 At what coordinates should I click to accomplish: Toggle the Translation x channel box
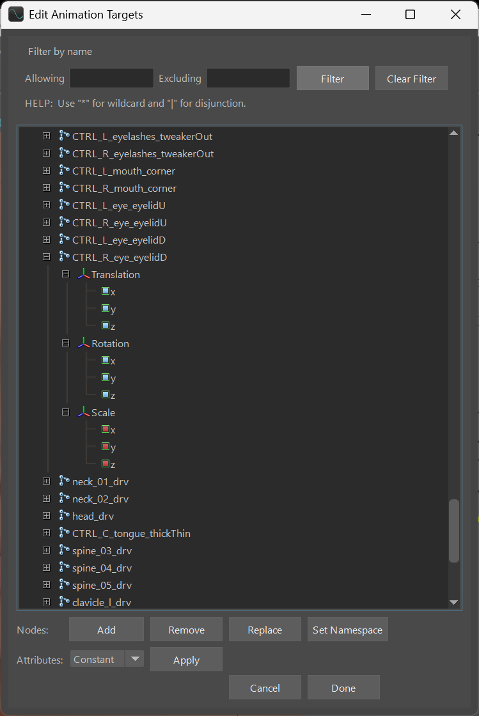coord(106,292)
